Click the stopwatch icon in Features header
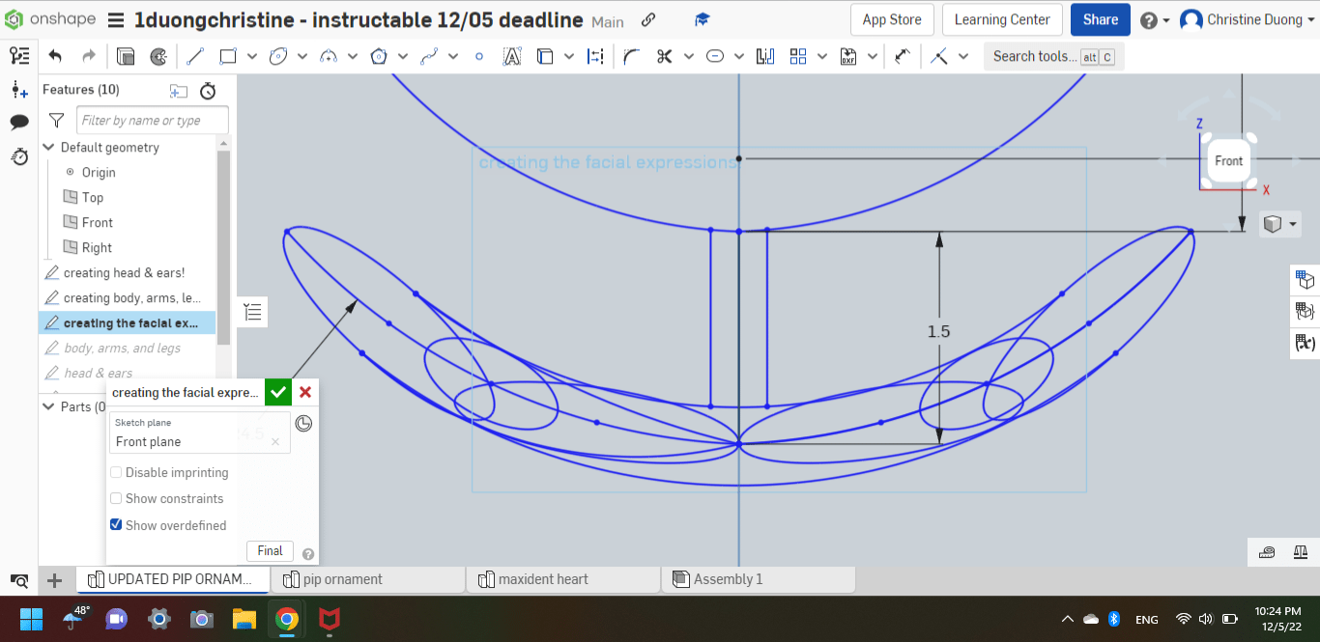This screenshot has height=642, width=1320. (x=208, y=91)
